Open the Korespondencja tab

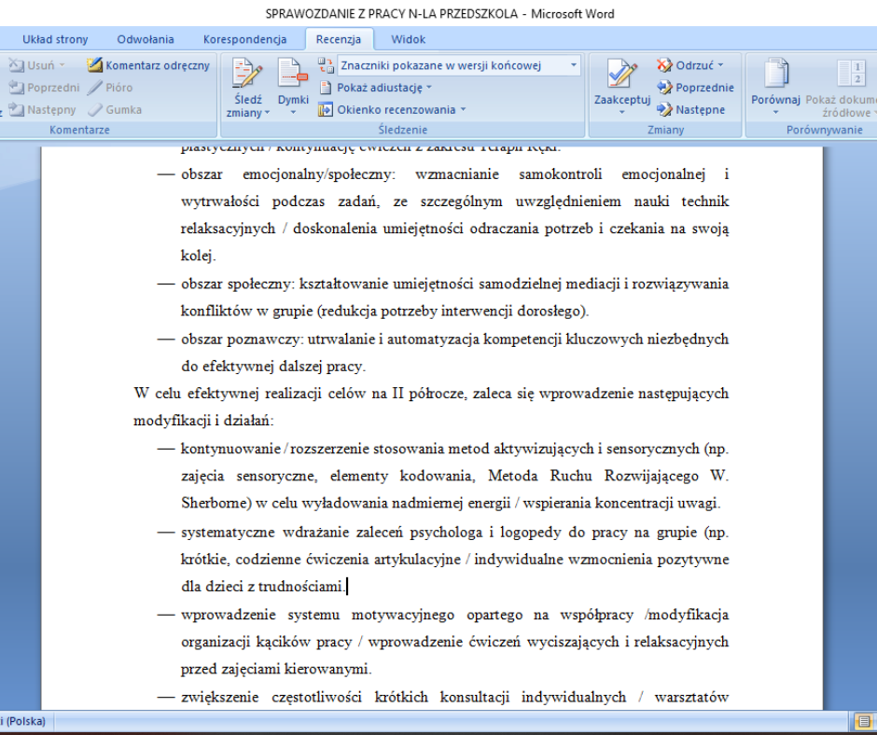click(244, 39)
